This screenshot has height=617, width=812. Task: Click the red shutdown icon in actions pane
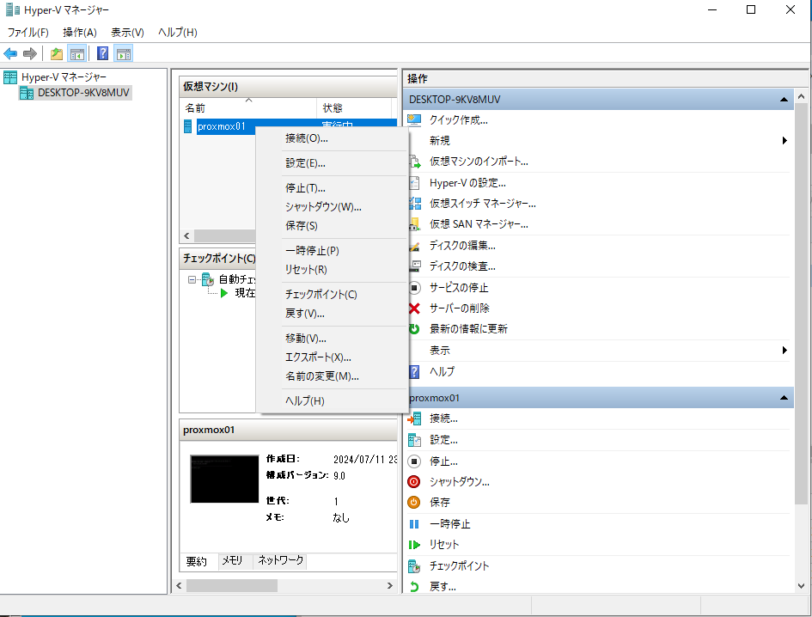[414, 482]
